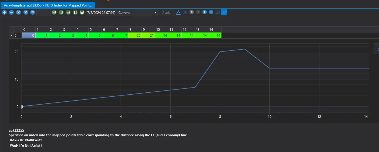Select the cell containing value 7
The height and width of the screenshot is (152, 379).
click(x=121, y=35)
